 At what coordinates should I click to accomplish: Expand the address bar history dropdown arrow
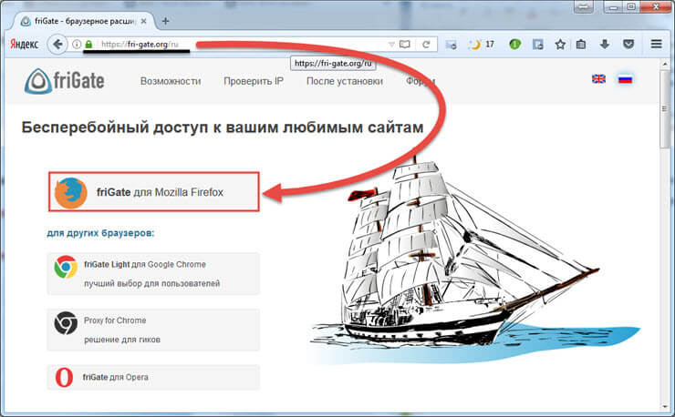[391, 45]
